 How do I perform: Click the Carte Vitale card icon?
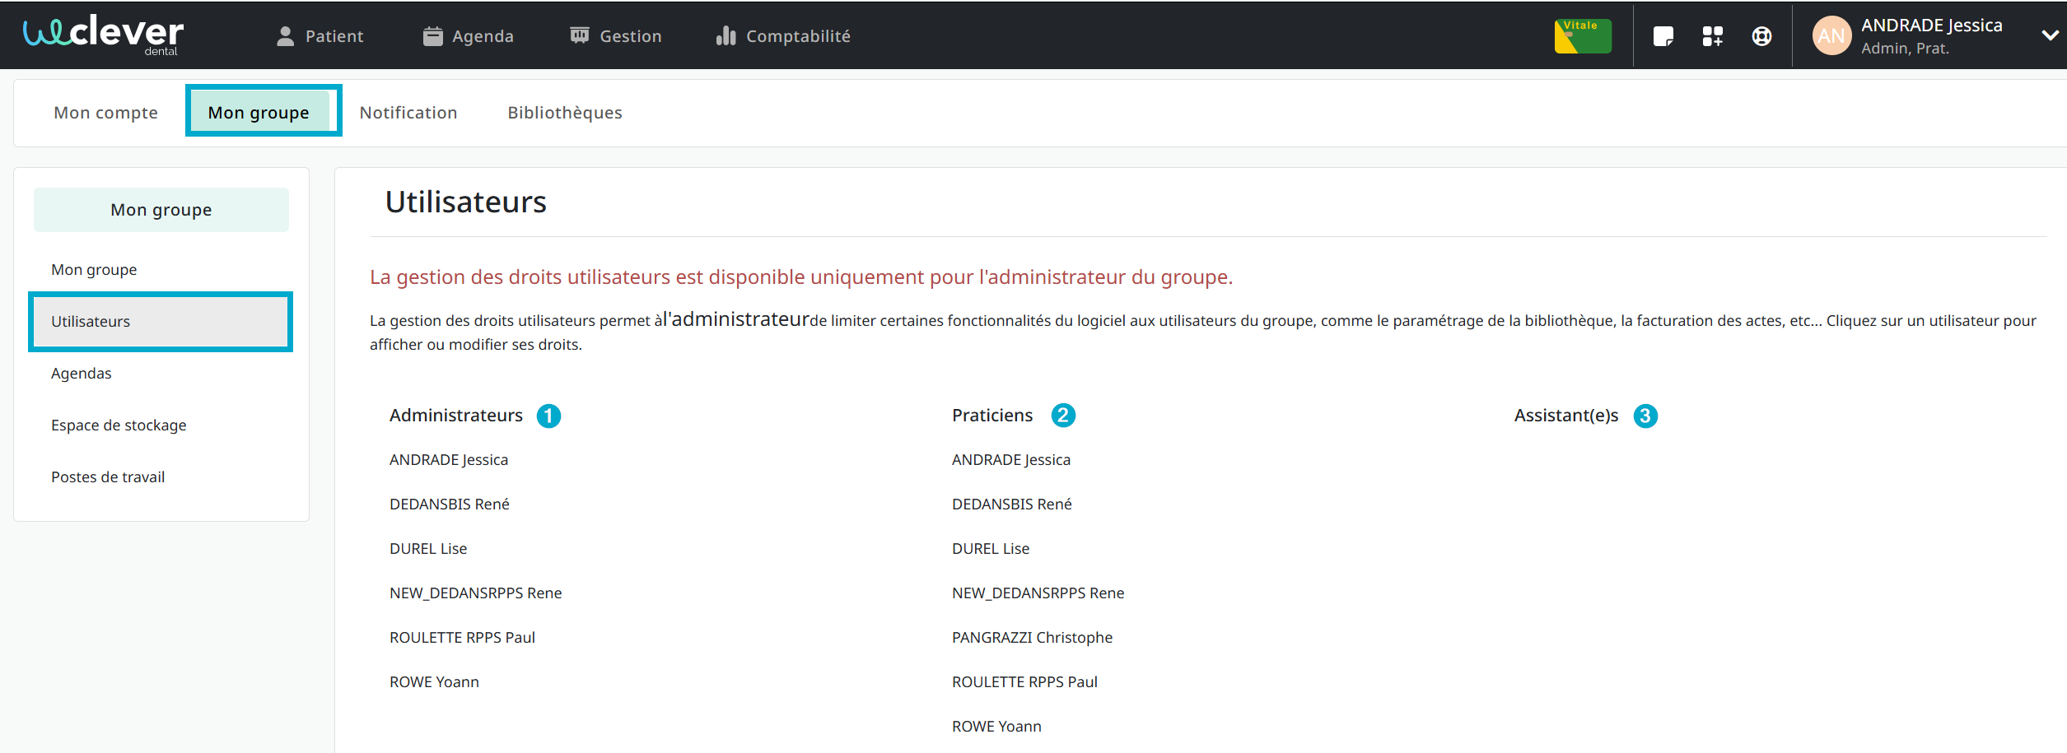coord(1582,36)
